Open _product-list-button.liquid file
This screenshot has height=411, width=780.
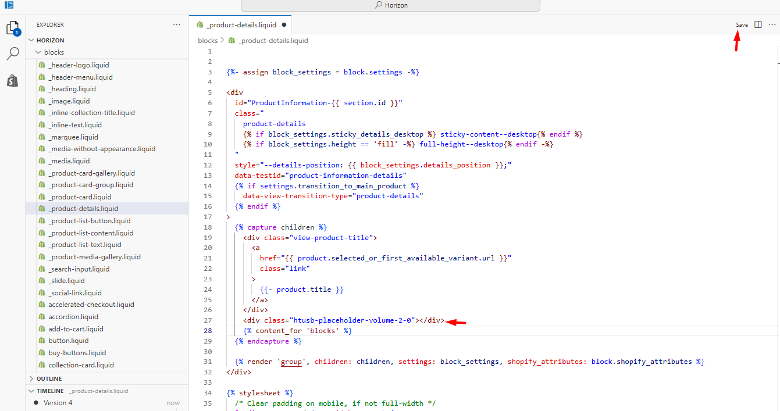pyautogui.click(x=90, y=221)
